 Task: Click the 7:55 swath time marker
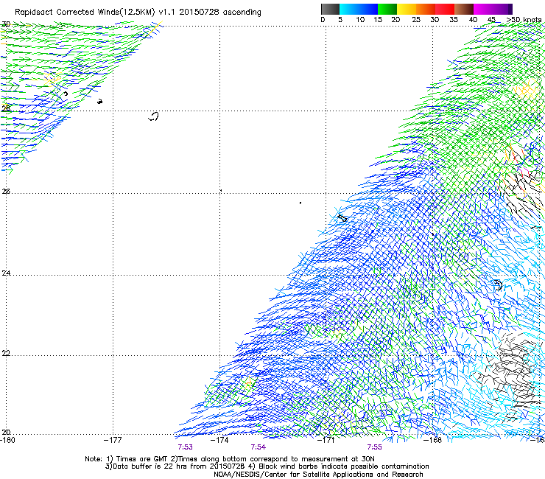click(374, 447)
